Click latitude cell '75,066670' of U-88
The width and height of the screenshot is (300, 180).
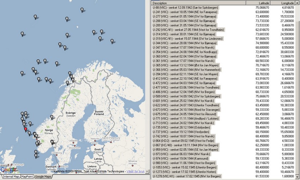(x=262, y=8)
